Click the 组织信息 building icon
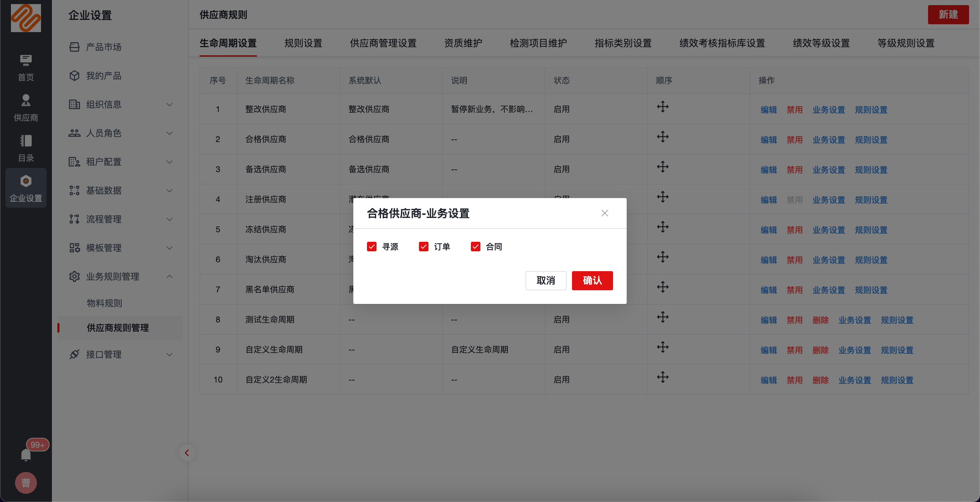The width and height of the screenshot is (980, 502). 74,104
